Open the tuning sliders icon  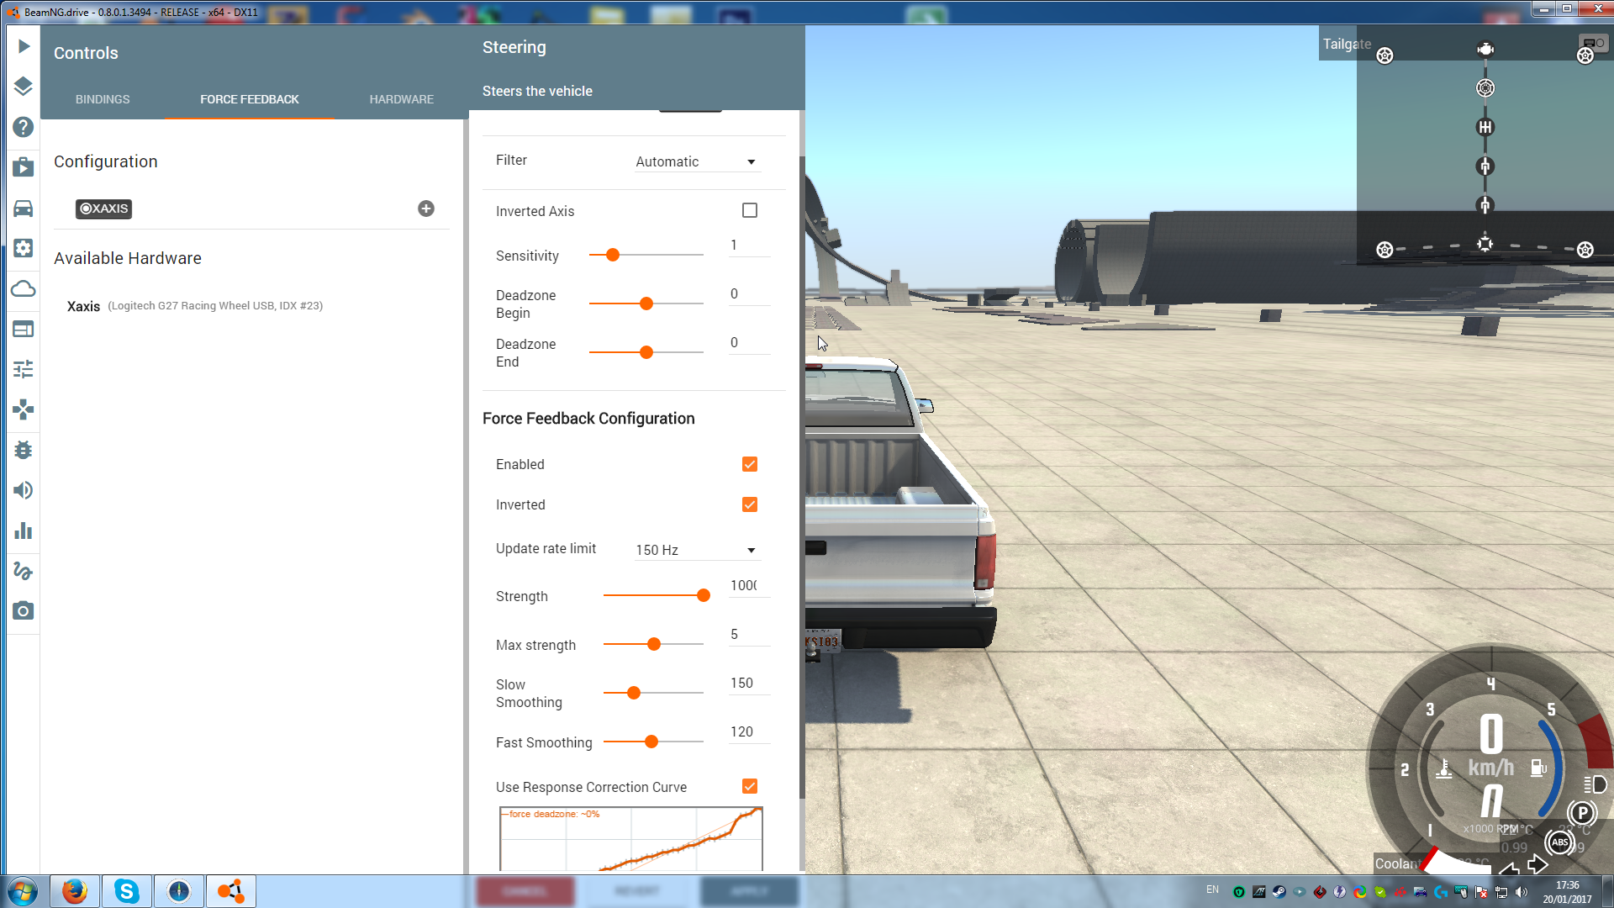pos(24,369)
